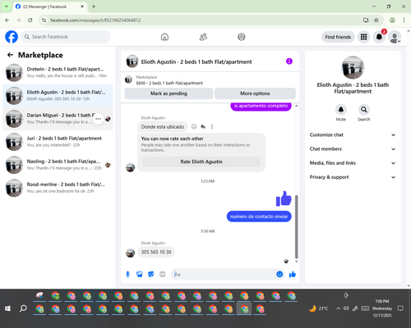Viewport: 411px width, 328px height.
Task: Focus the Search Facebook field
Action: click(66, 37)
